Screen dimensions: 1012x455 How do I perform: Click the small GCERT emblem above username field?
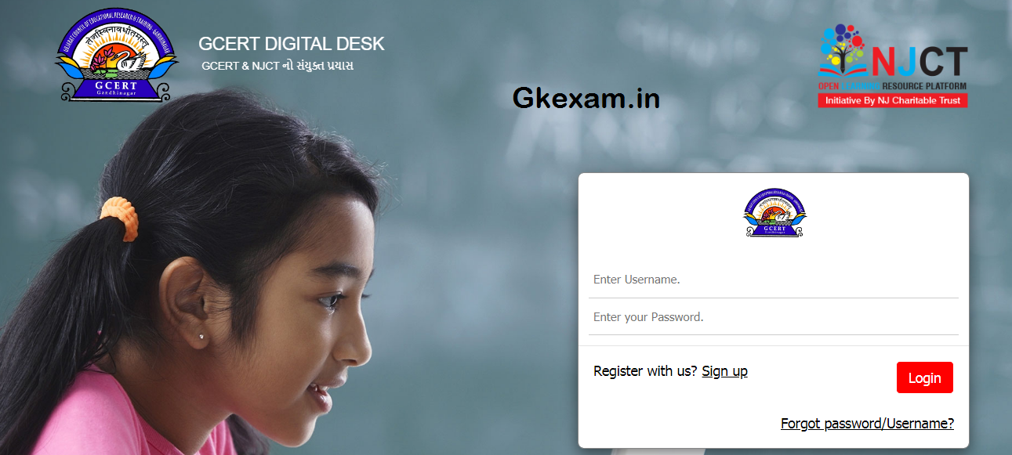pyautogui.click(x=774, y=212)
